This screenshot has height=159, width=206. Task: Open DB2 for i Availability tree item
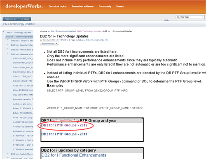coord(22,154)
